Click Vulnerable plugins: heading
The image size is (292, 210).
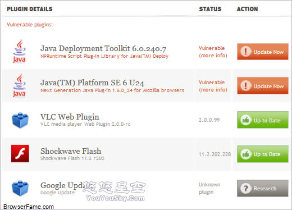point(30,25)
